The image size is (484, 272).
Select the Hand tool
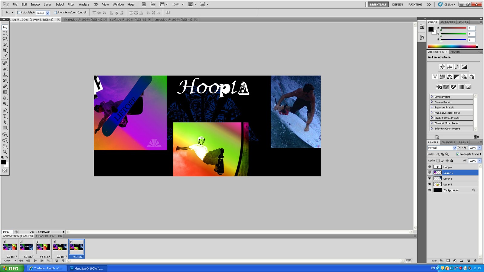5,146
